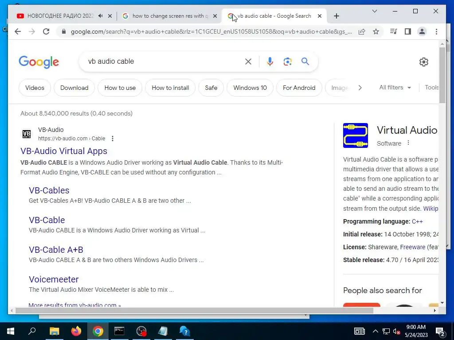
Task: Open the VB-Cables sitelink
Action: tap(49, 190)
